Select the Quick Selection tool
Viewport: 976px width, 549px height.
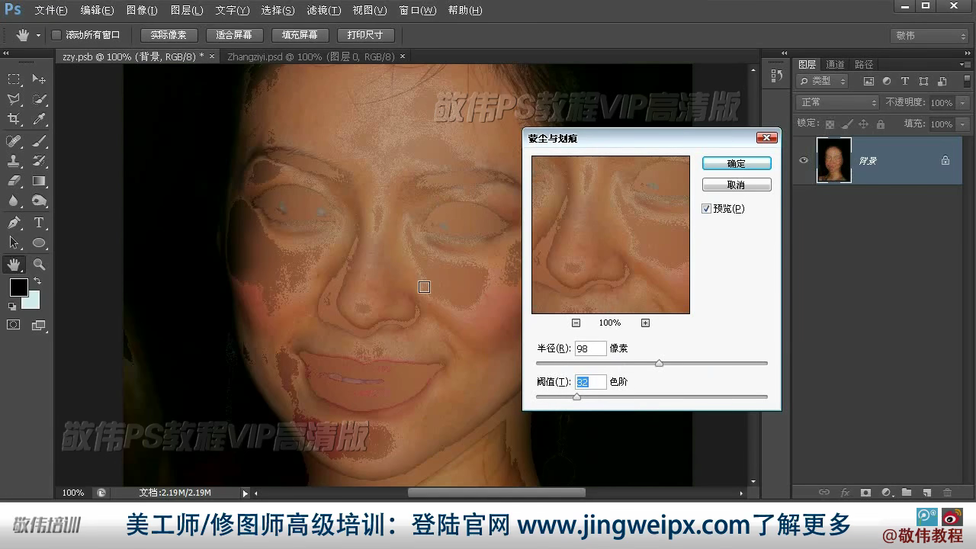39,99
